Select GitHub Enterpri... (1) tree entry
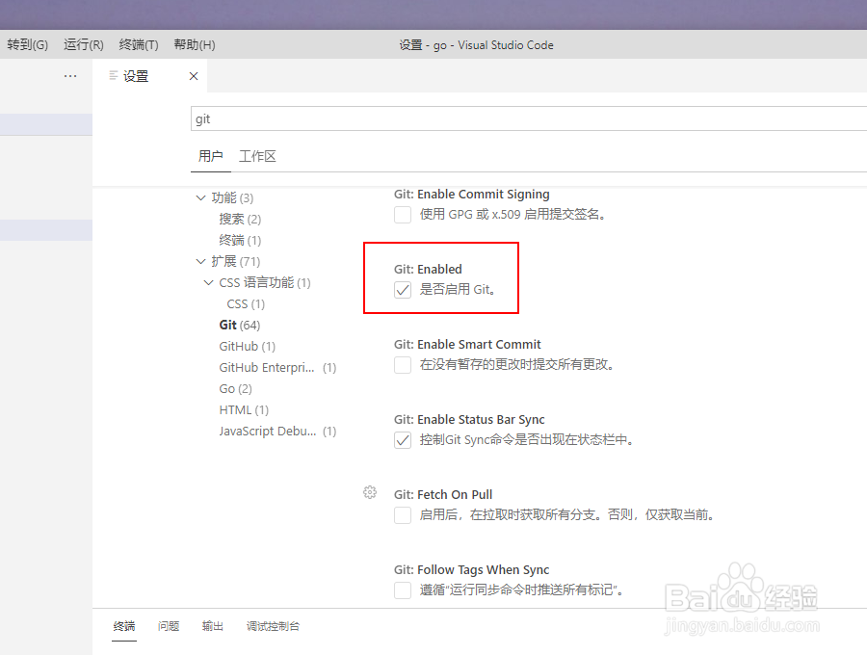The height and width of the screenshot is (655, 867). (277, 368)
